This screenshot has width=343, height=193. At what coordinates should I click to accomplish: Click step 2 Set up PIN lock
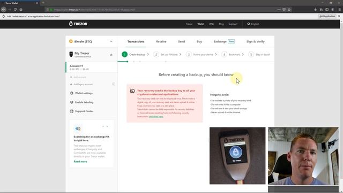pos(167,55)
